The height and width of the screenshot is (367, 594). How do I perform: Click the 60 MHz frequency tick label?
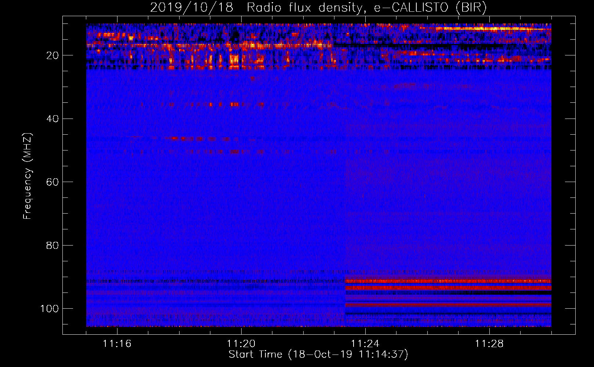(52, 182)
